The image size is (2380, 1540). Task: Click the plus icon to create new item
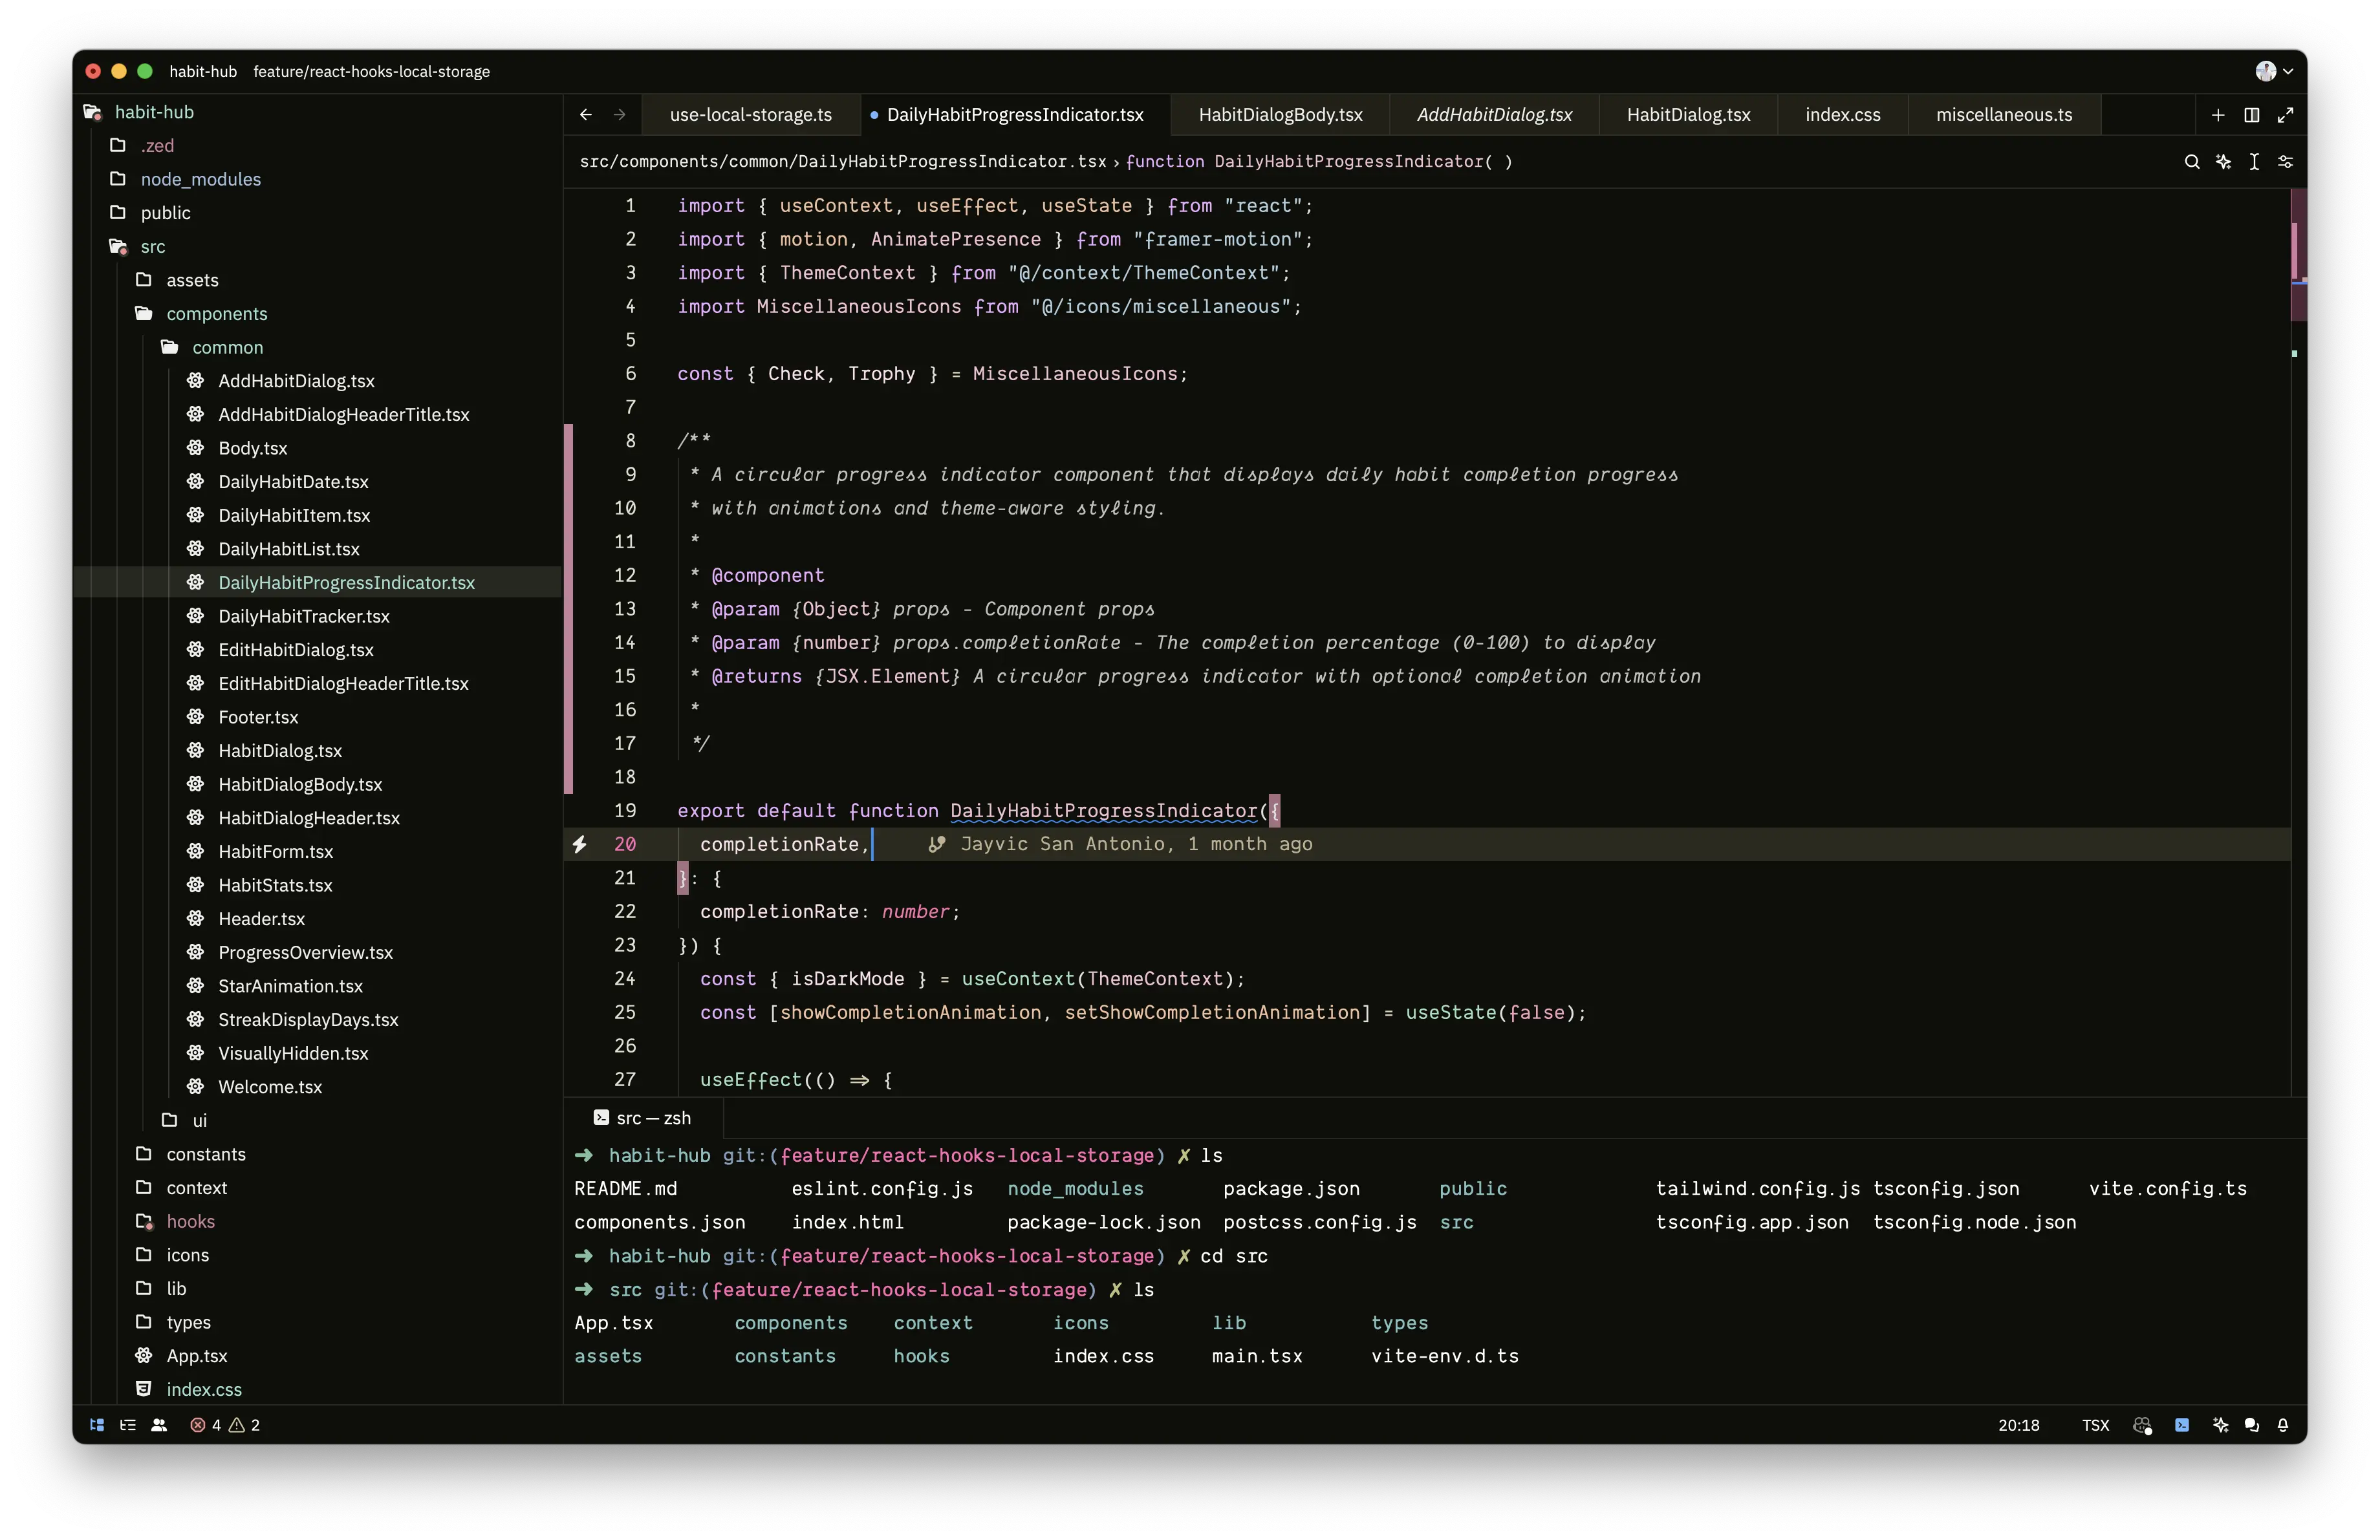pos(2218,115)
